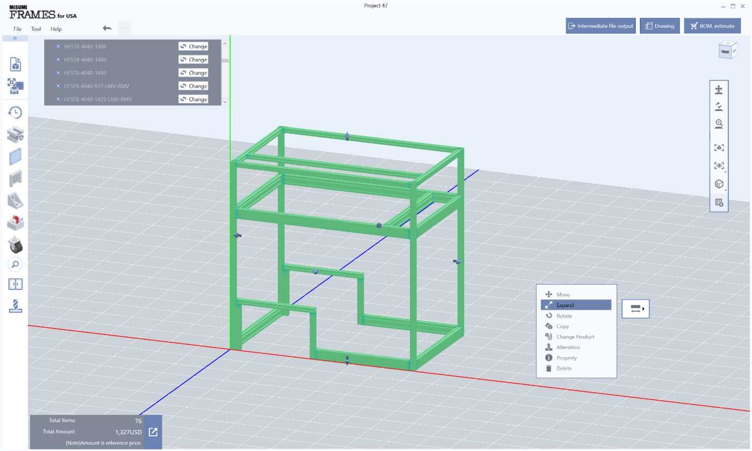Activate the orbit rotate view tool
Viewport: 752px width, 451px height.
click(x=719, y=107)
